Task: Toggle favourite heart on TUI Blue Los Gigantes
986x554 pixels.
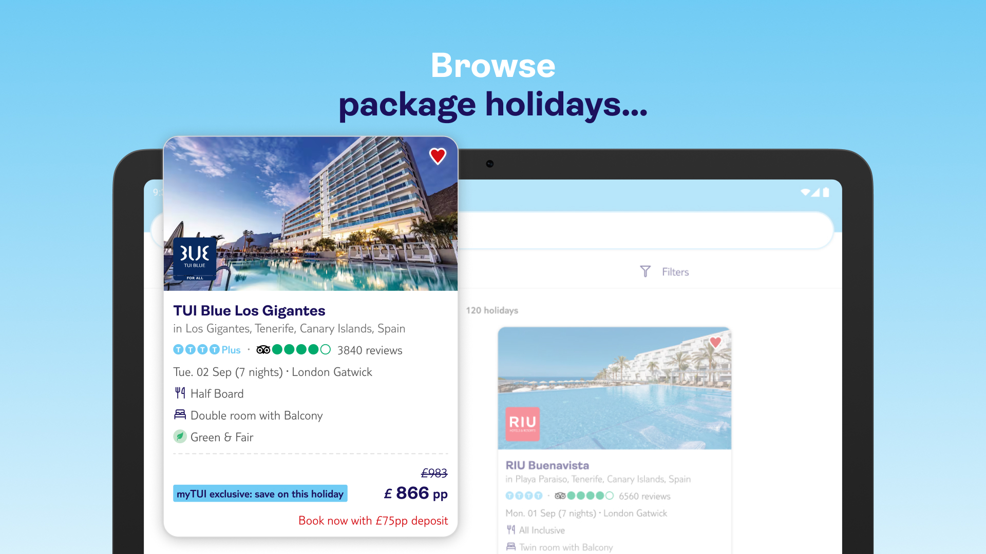Action: click(438, 156)
